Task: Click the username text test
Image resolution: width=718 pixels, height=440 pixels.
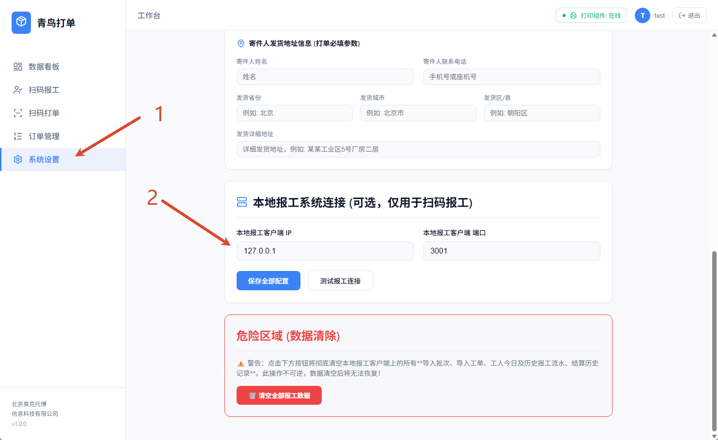Action: (x=659, y=15)
